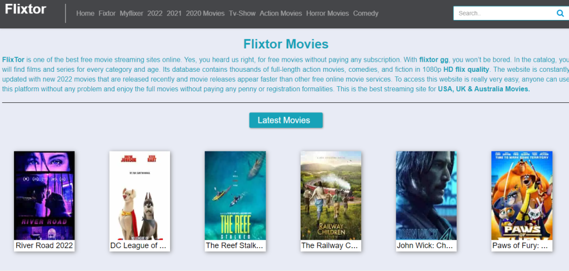Viewport: 569px width, 271px height.
Task: Browse the Action Movies category
Action: [x=281, y=13]
